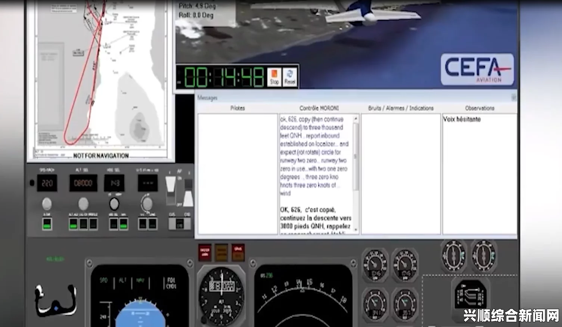Toggle the ALT ACQ mode button
Image resolution: width=562 pixels, height=327 pixels.
[74, 224]
